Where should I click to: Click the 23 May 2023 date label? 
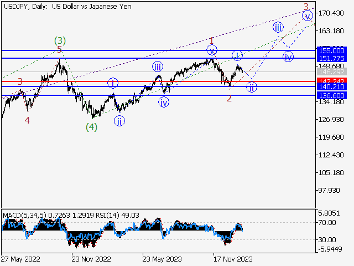(162, 259)
